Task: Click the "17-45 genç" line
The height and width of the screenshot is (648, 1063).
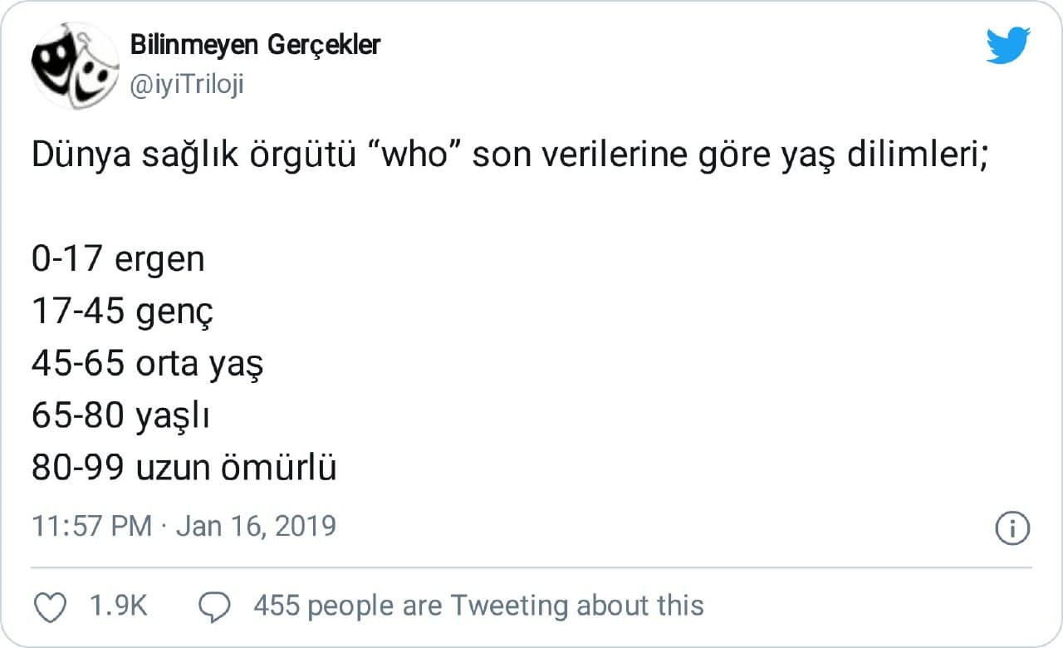Action: point(123,312)
